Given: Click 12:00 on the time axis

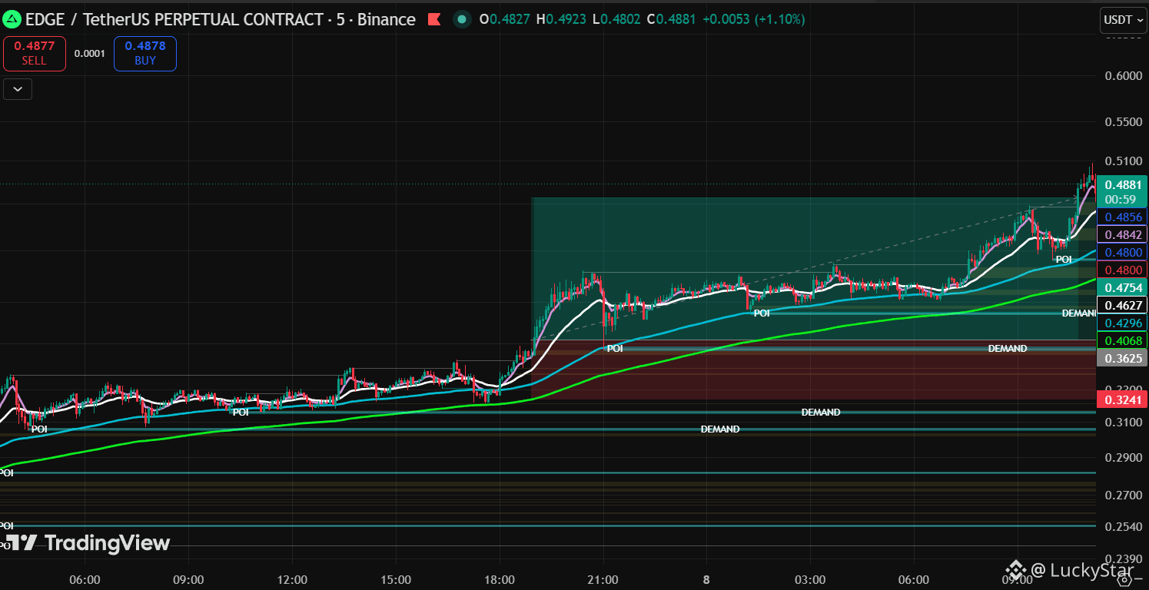Looking at the screenshot, I should coord(292,579).
